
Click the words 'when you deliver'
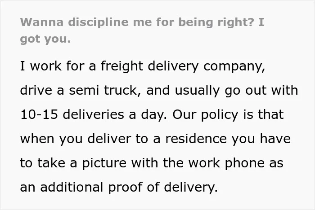click(76, 139)
